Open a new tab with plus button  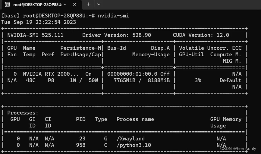89,4
